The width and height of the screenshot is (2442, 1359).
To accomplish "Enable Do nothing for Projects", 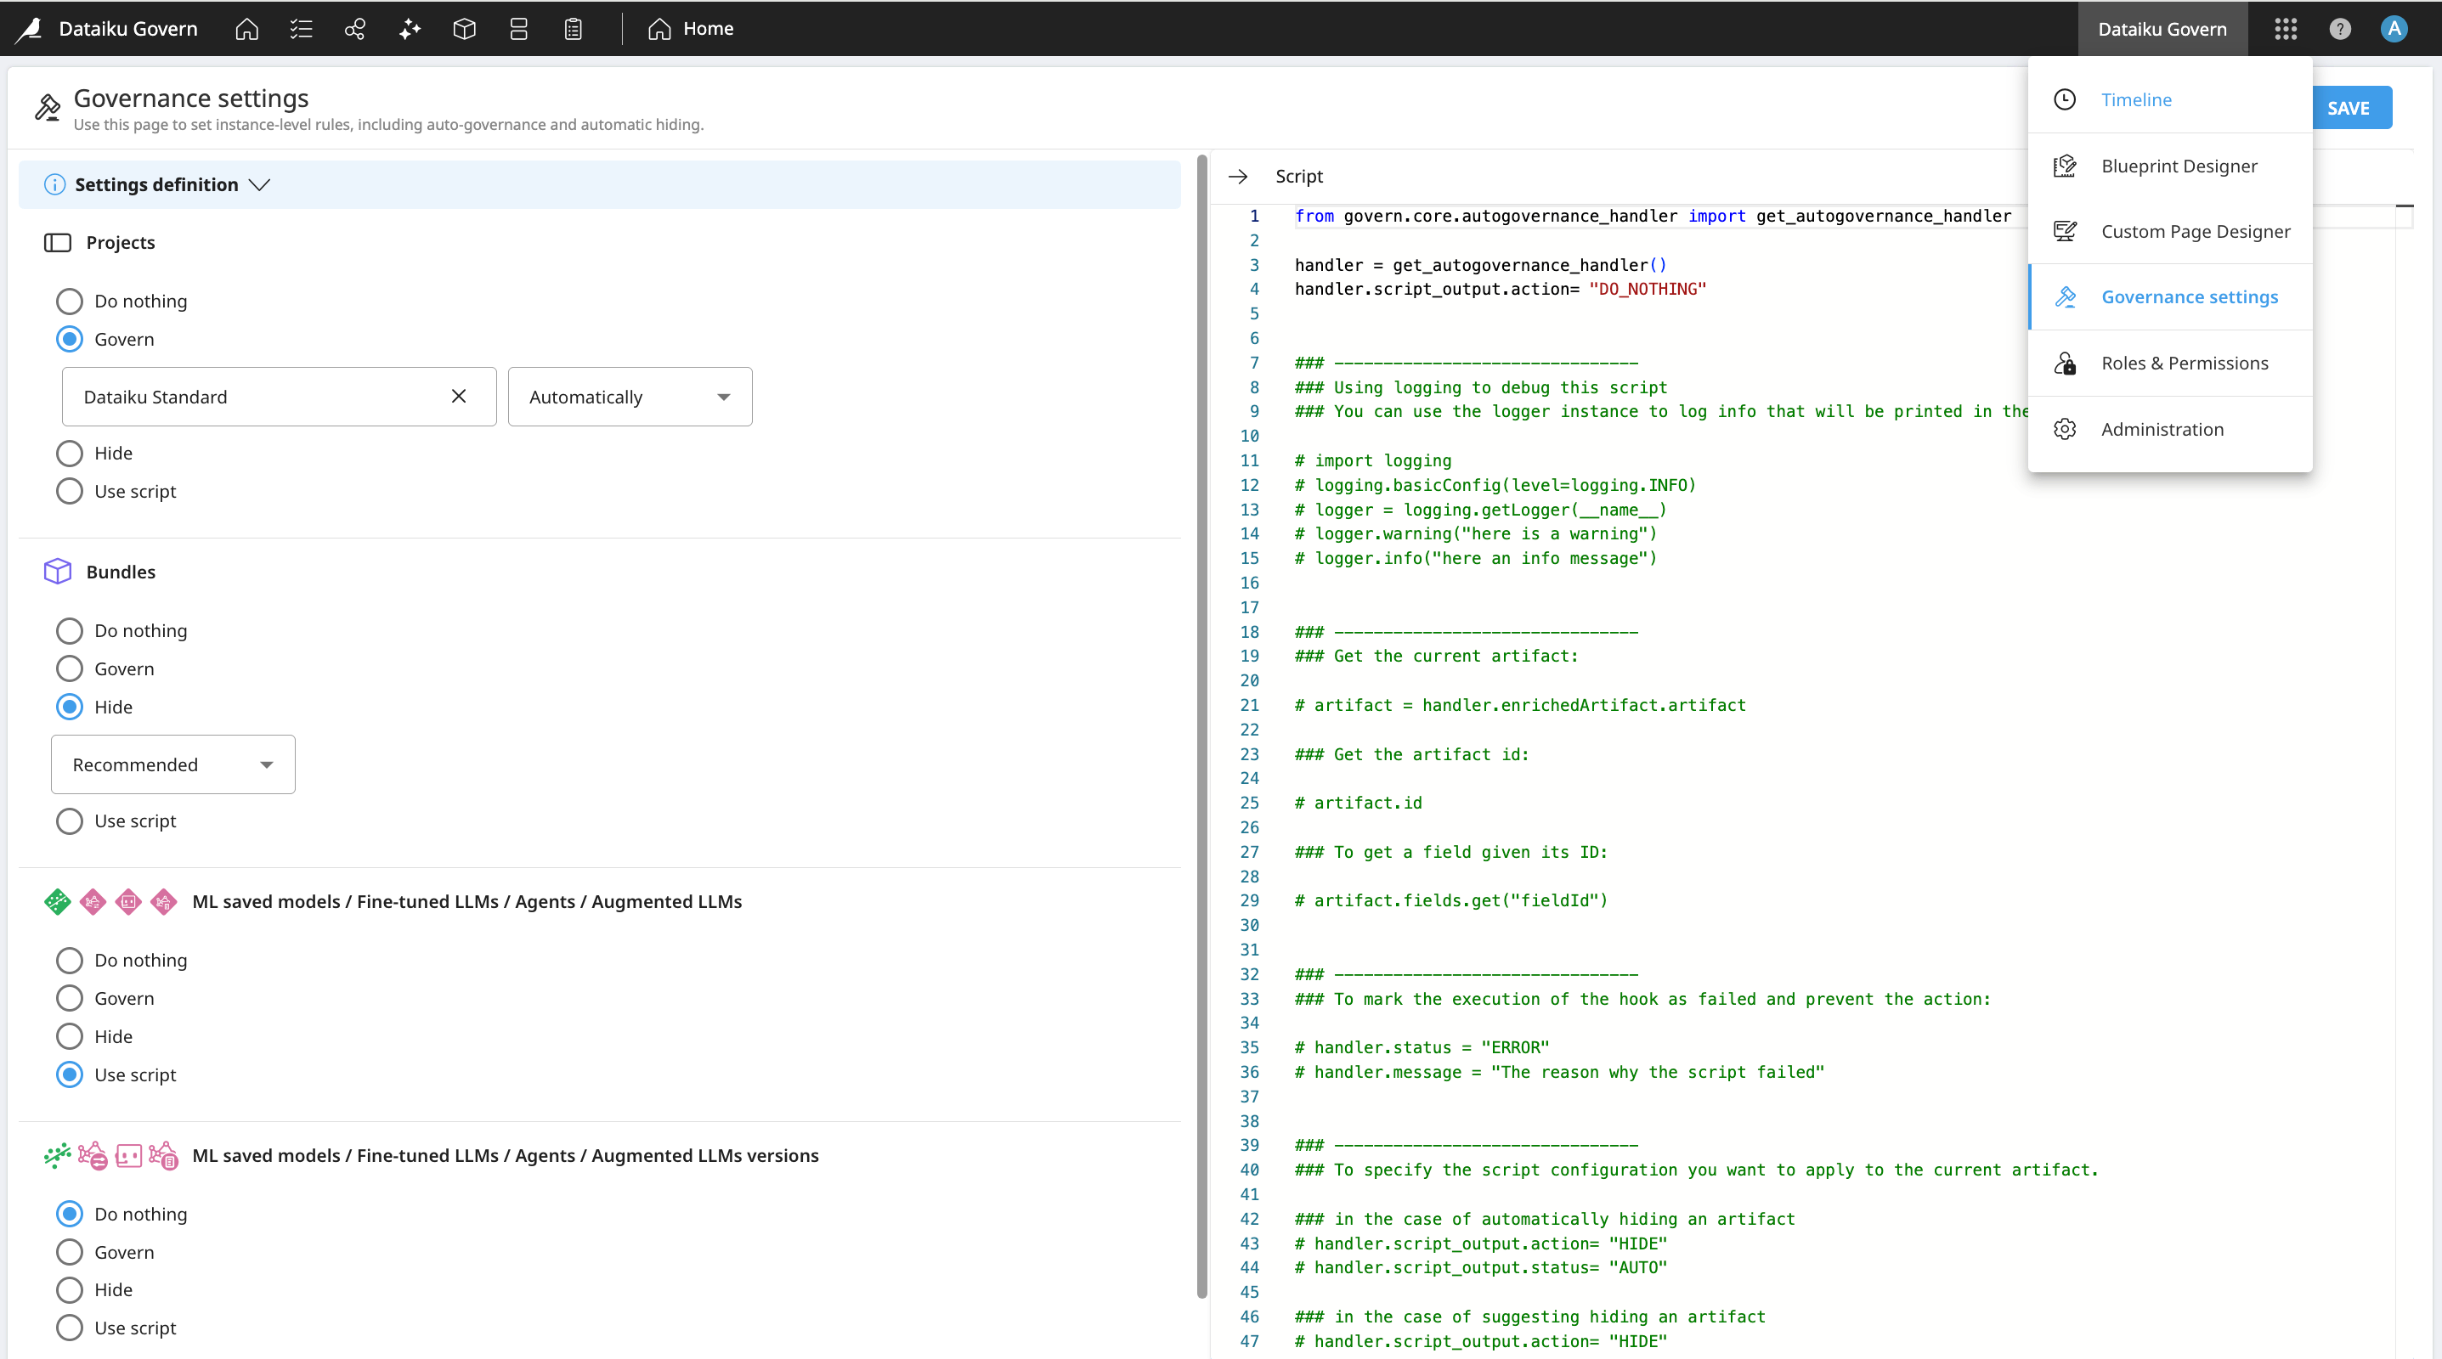I will pyautogui.click(x=69, y=301).
